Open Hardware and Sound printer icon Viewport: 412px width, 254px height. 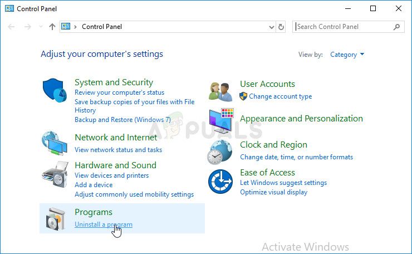tap(55, 174)
